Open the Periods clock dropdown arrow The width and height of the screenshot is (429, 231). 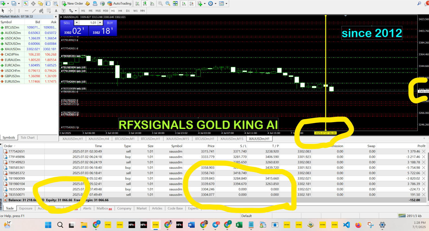(x=216, y=4)
